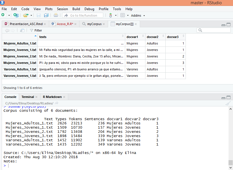Click the version control Git icon
This screenshot has height=170, width=233.
pos(111,15)
